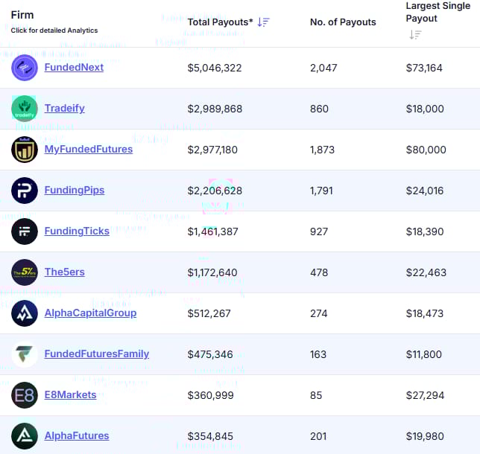
Task: Click the Tradeify green logo icon
Action: pos(25,109)
